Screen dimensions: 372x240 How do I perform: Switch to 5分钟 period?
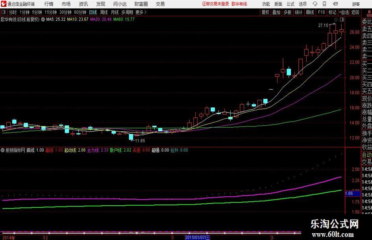pyautogui.click(x=37, y=12)
